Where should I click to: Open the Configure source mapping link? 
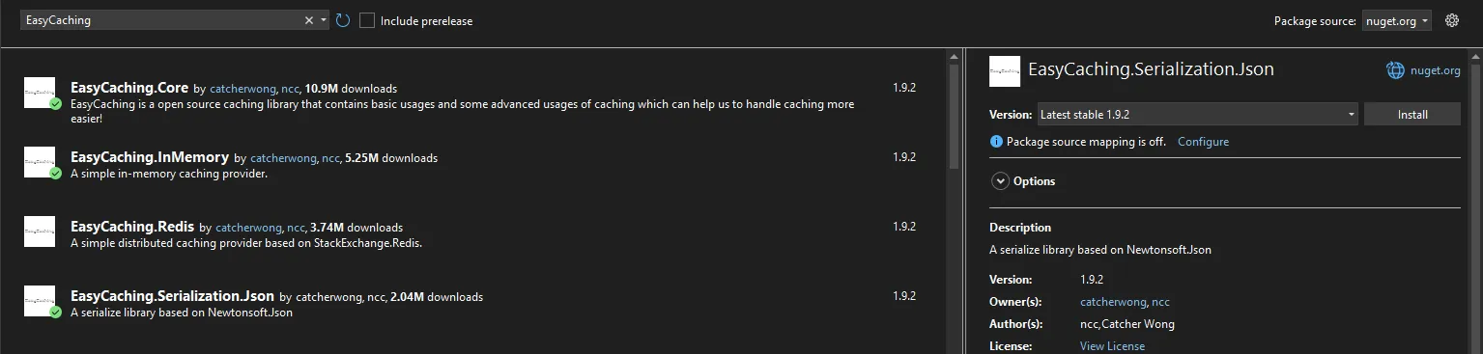(1203, 142)
